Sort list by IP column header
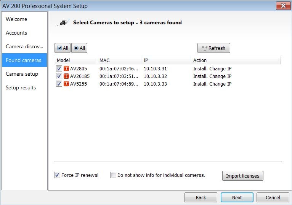Image resolution: width=292 pixels, height=205 pixels. pos(166,60)
